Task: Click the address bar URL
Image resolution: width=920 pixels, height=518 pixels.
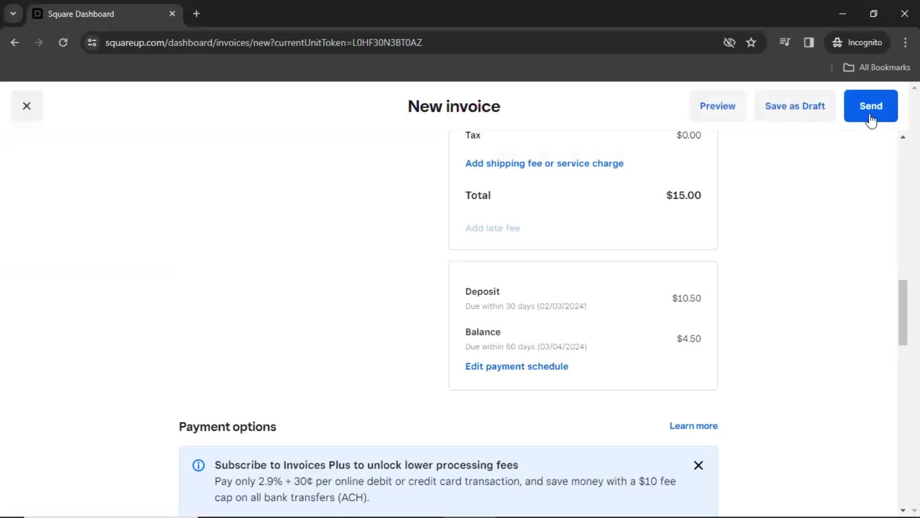Action: tap(264, 43)
